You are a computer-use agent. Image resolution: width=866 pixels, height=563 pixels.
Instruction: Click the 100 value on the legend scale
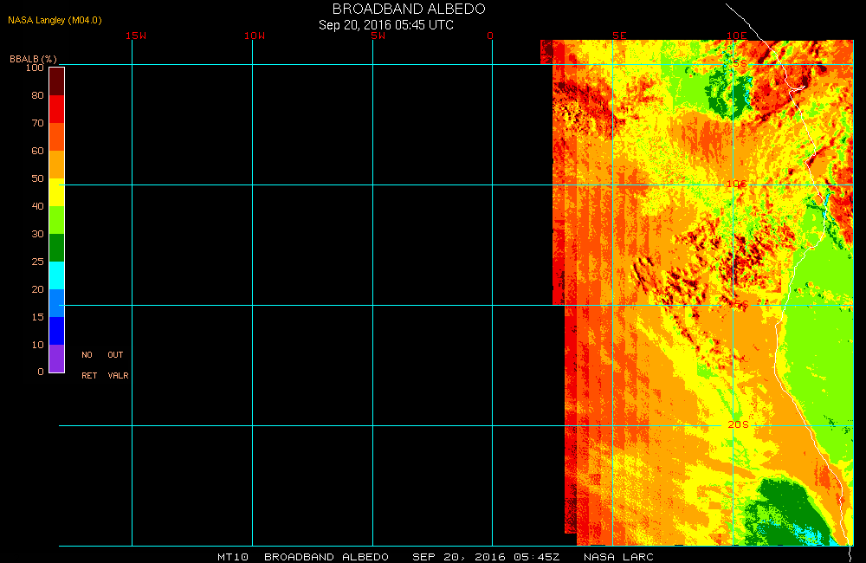[35, 68]
